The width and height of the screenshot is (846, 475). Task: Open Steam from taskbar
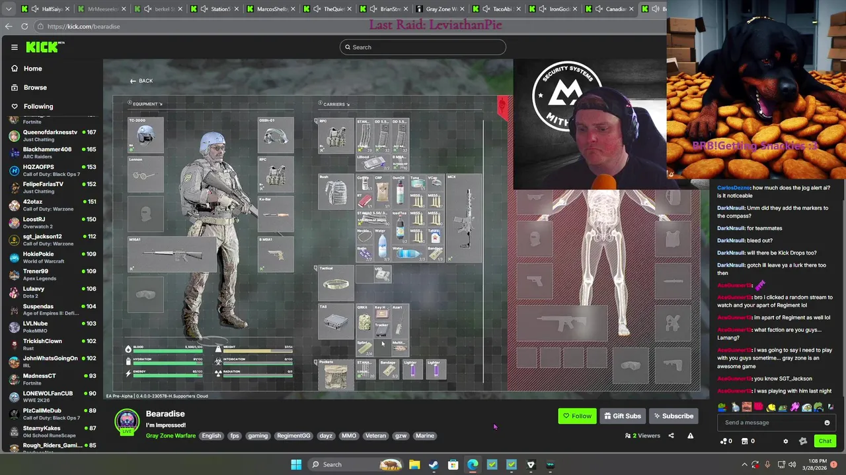(x=434, y=464)
